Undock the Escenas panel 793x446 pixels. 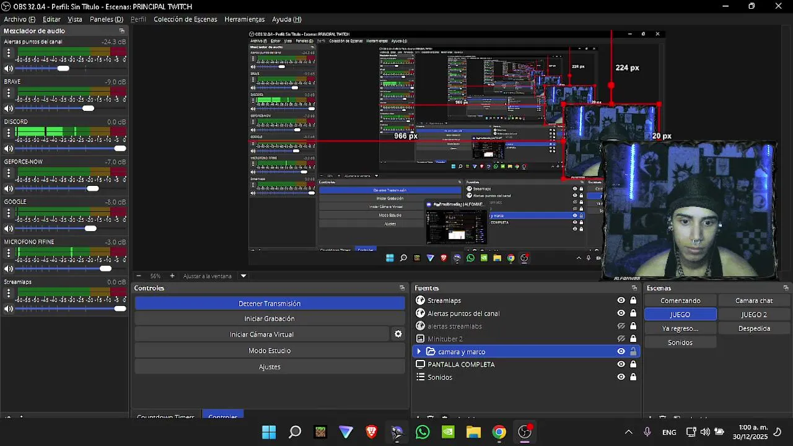point(786,288)
